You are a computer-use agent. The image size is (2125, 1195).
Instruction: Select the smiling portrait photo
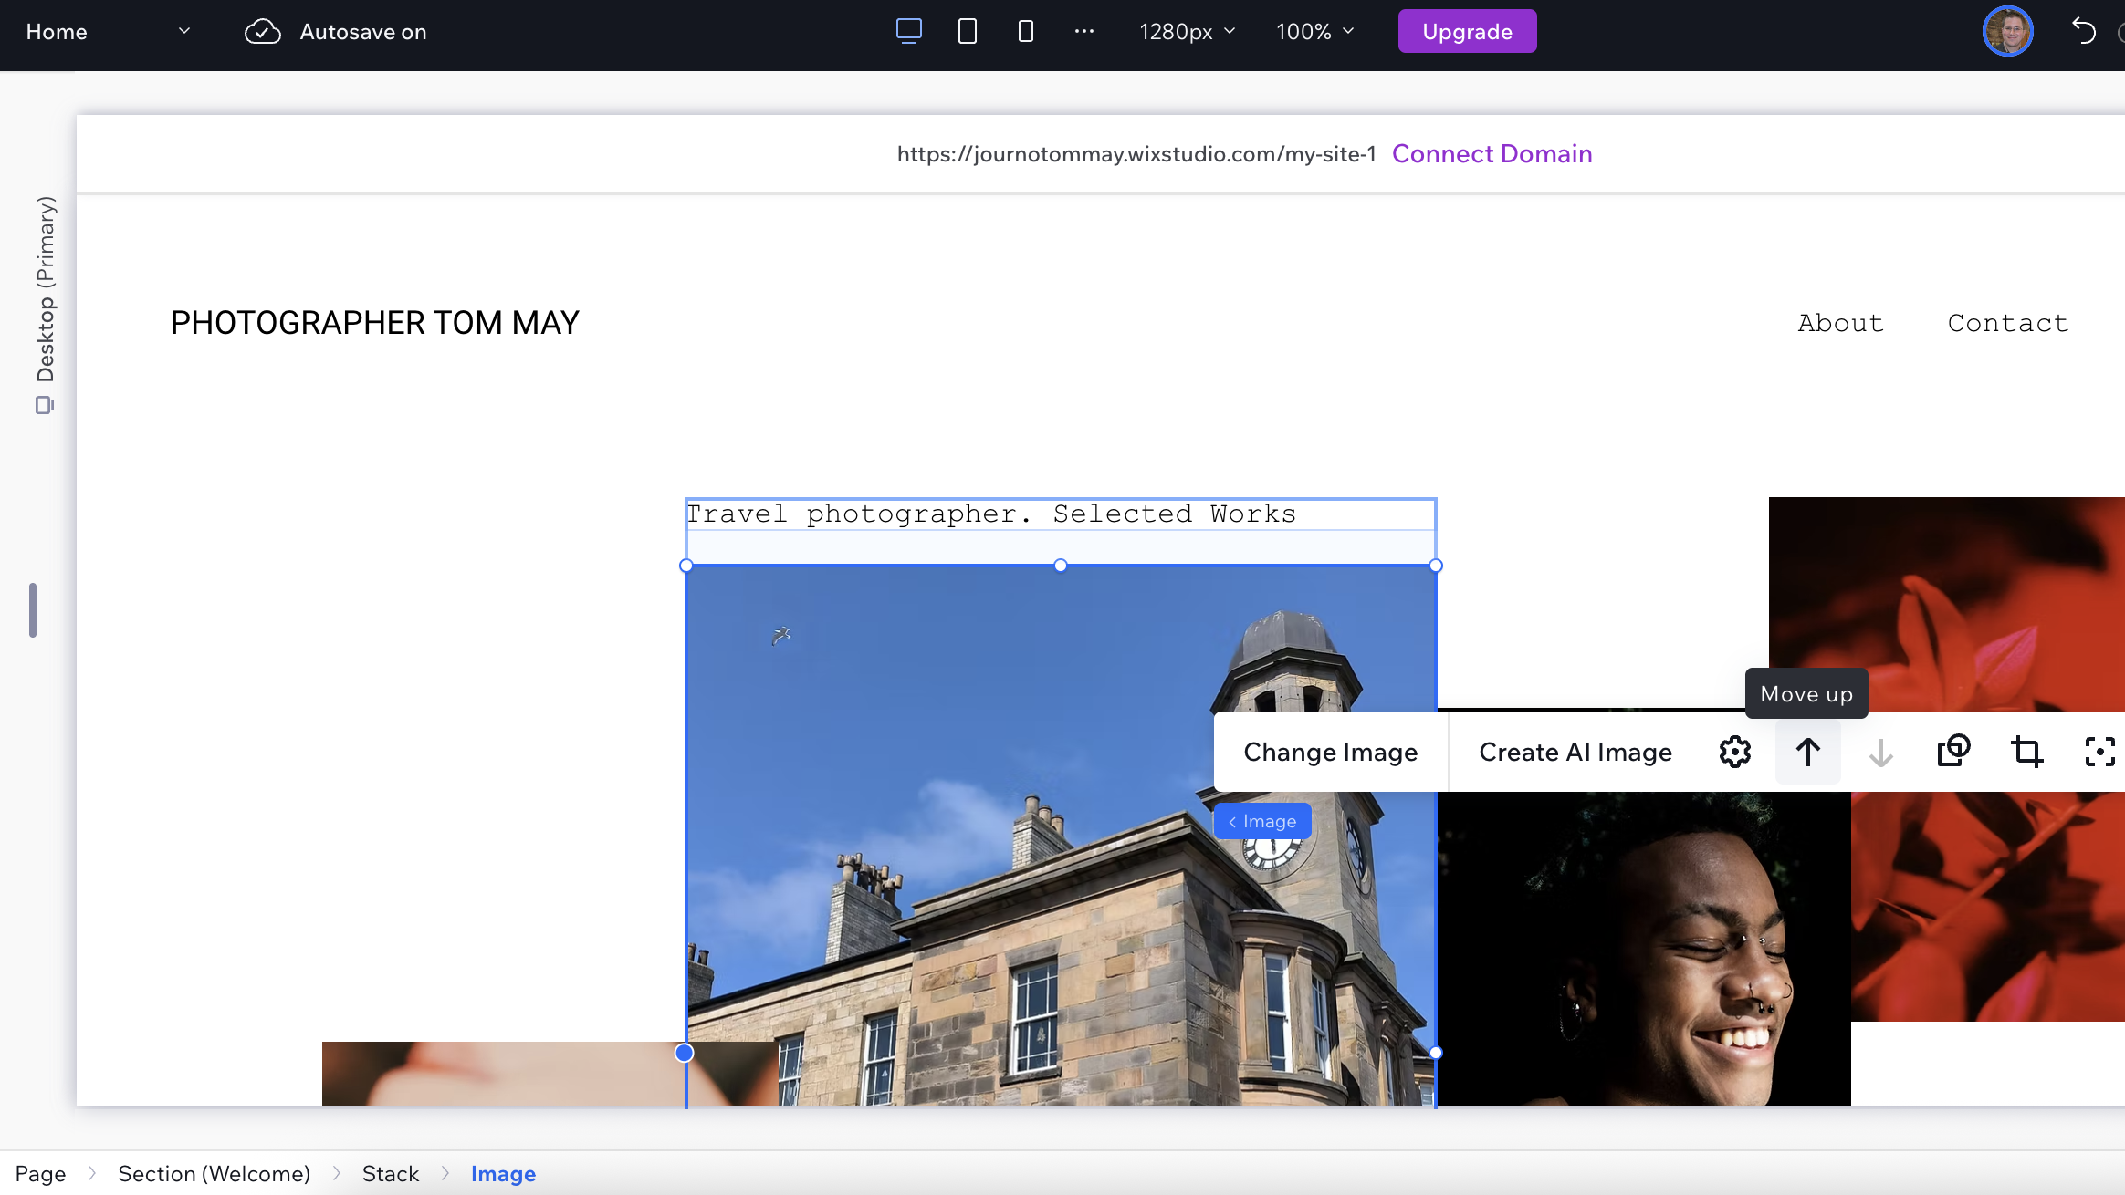click(1643, 949)
